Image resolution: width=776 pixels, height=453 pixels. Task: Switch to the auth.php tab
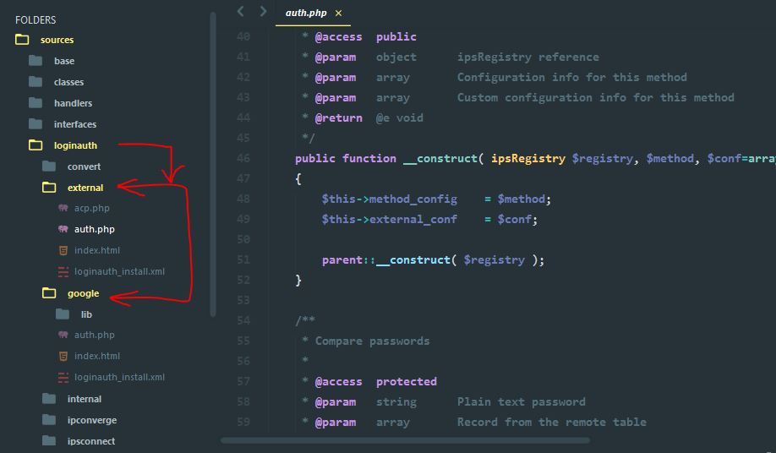(305, 13)
